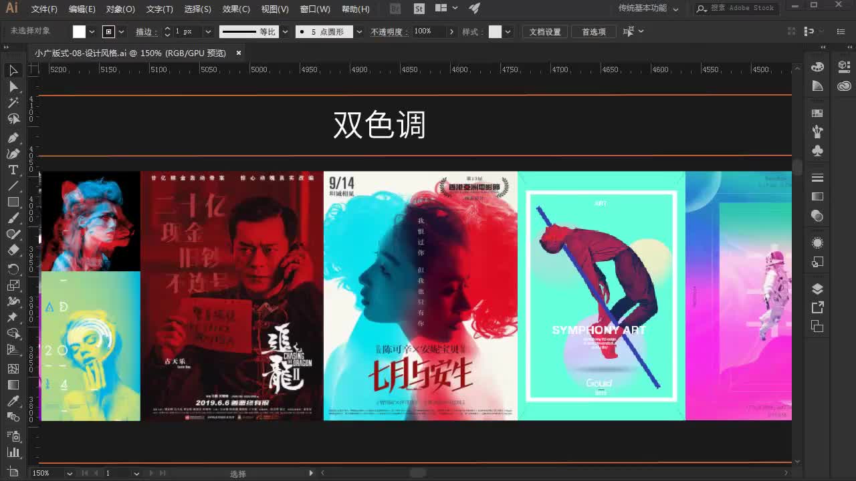This screenshot has width=856, height=481.
Task: Select the Shape Builder tool
Action: 13,333
